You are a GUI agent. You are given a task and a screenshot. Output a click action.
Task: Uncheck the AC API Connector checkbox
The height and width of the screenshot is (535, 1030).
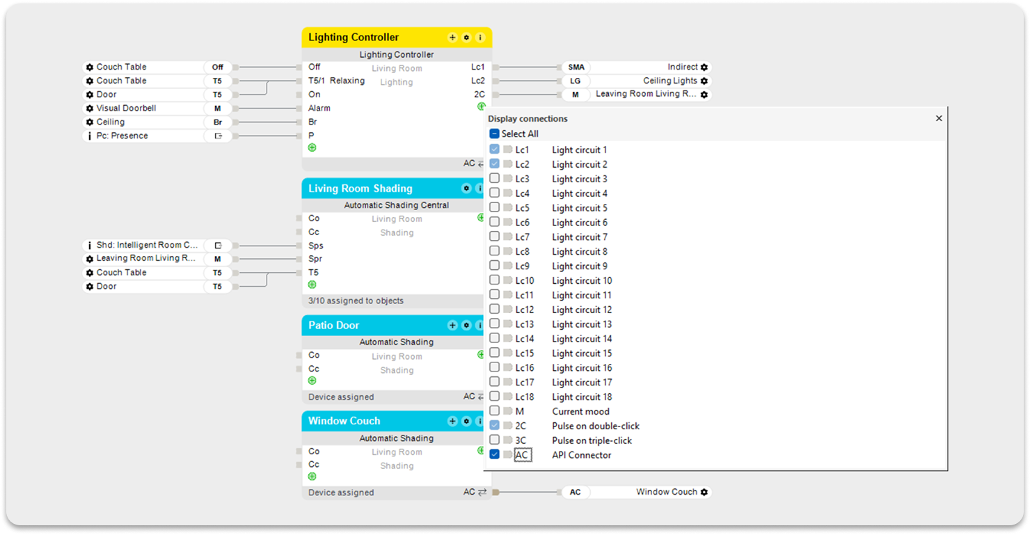click(x=495, y=455)
